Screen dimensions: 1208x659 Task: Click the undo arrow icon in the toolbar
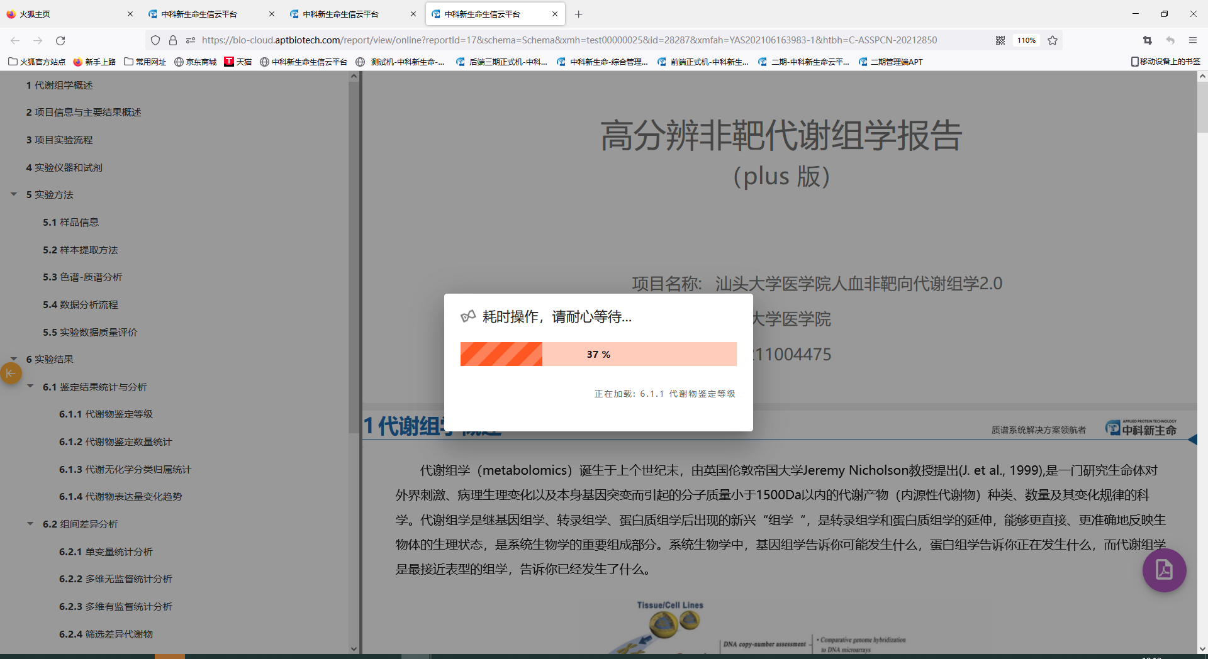pos(1170,40)
